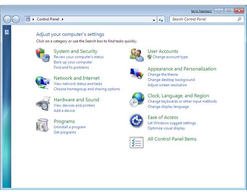Open Appearance and Personalization category

pyautogui.click(x=182, y=69)
